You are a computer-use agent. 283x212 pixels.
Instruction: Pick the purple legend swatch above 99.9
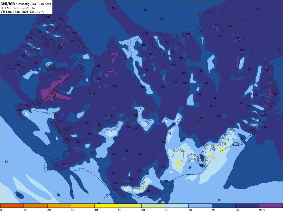tap(271, 206)
